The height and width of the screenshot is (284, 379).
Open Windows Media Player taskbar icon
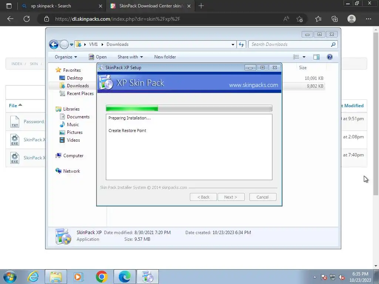click(x=78, y=277)
